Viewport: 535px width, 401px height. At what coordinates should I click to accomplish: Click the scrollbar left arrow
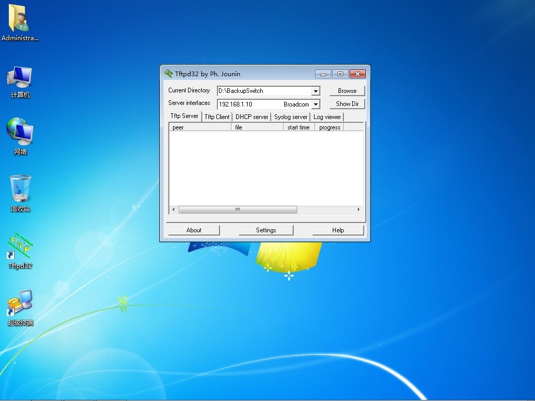tap(173, 209)
